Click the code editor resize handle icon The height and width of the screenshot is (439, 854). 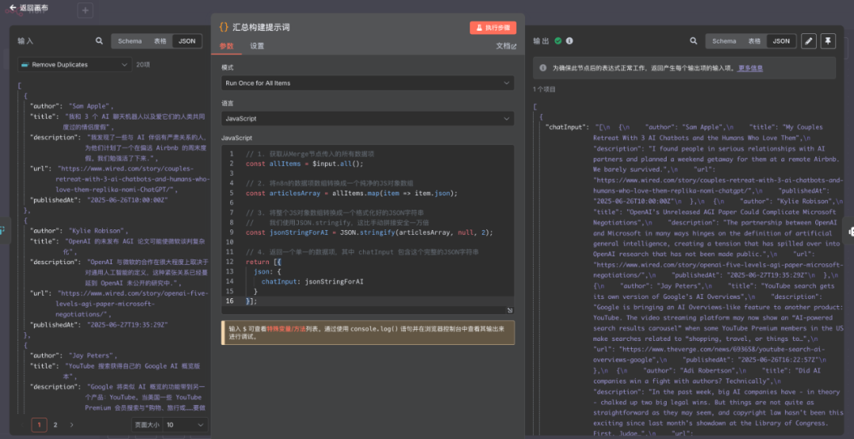click(510, 310)
